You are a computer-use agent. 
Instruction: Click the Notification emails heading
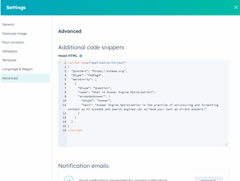click(83, 166)
